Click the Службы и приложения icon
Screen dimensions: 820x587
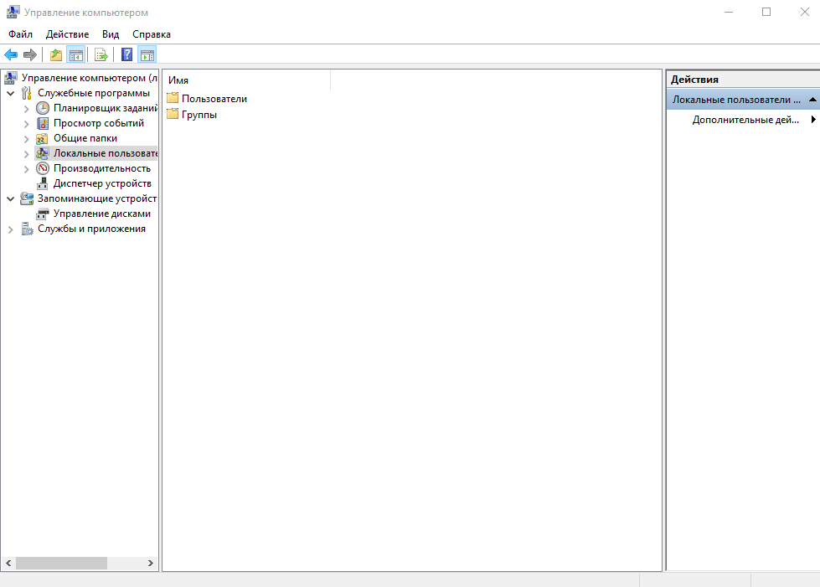(27, 229)
